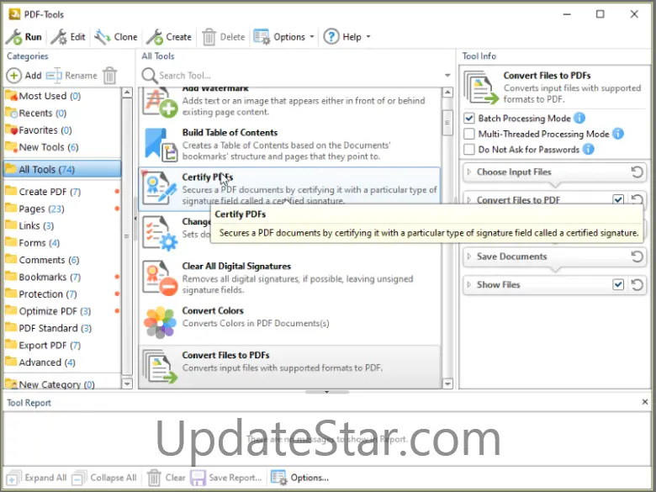Viewport: 656px width, 492px height.
Task: Clone the selected tool
Action: tap(116, 37)
